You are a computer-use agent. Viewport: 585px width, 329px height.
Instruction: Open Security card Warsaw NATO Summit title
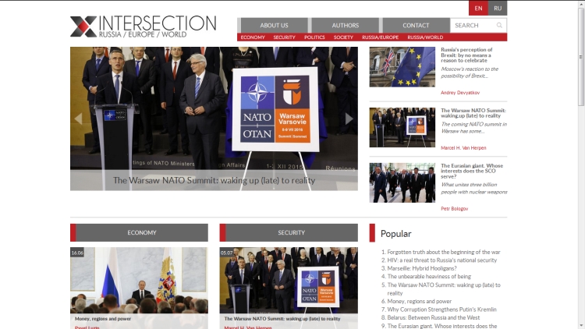282,319
